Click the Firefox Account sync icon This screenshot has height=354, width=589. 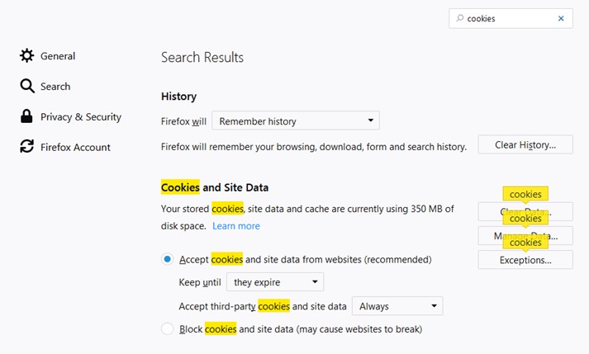[x=26, y=146]
